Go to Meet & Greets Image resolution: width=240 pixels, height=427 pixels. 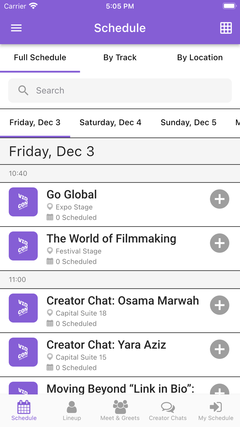pos(120,411)
